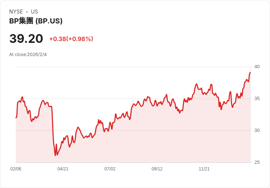Click the lowest point of the price line

tap(55, 155)
